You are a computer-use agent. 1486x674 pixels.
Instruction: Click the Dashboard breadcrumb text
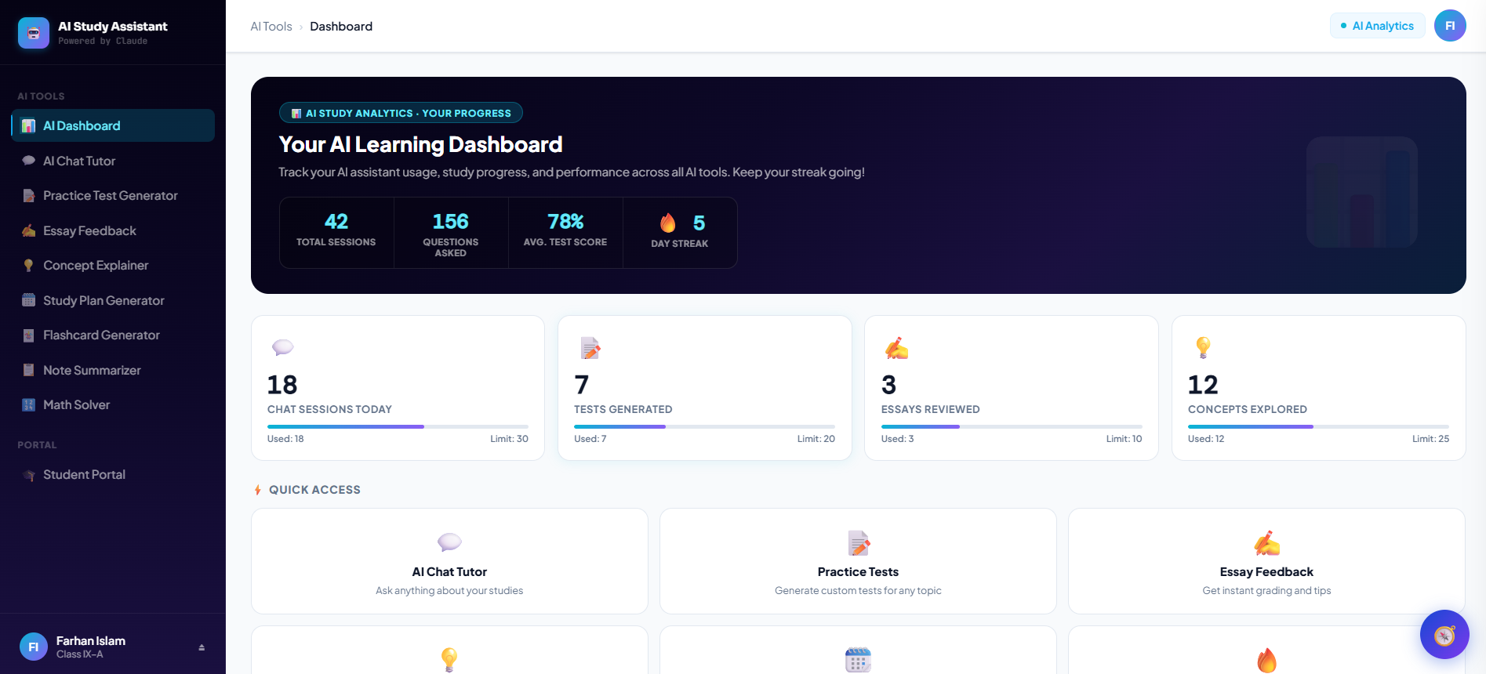[341, 27]
